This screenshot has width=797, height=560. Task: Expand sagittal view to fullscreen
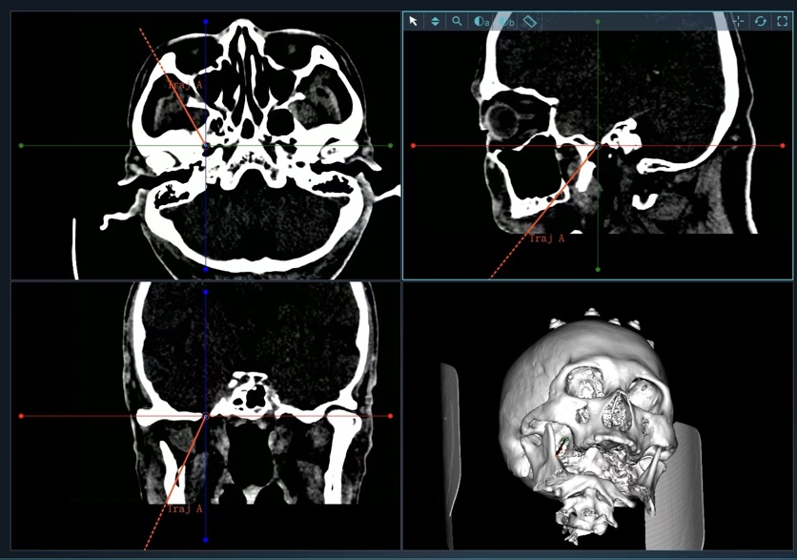783,21
